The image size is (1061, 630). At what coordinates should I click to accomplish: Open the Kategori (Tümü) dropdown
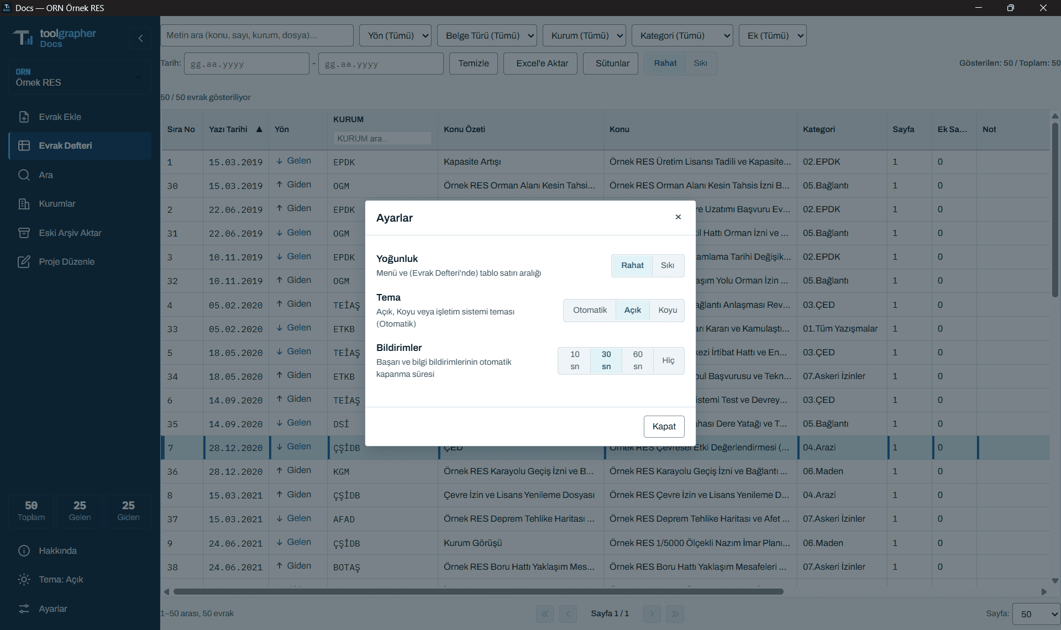click(682, 35)
